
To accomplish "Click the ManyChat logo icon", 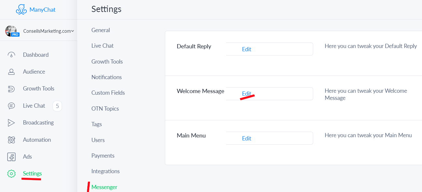I will pyautogui.click(x=21, y=9).
